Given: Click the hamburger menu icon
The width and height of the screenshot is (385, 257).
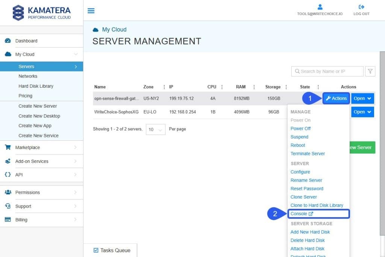Looking at the screenshot, I should tap(91, 11).
